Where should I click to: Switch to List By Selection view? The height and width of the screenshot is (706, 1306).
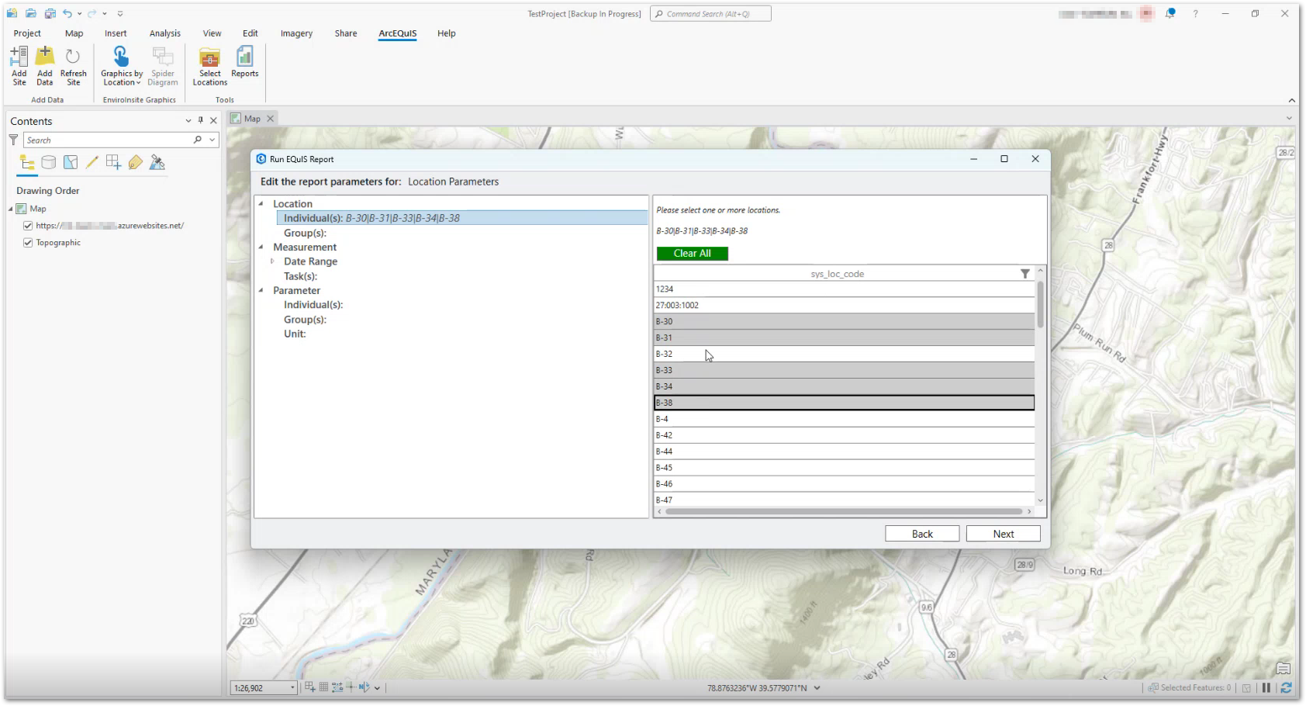[x=71, y=162]
